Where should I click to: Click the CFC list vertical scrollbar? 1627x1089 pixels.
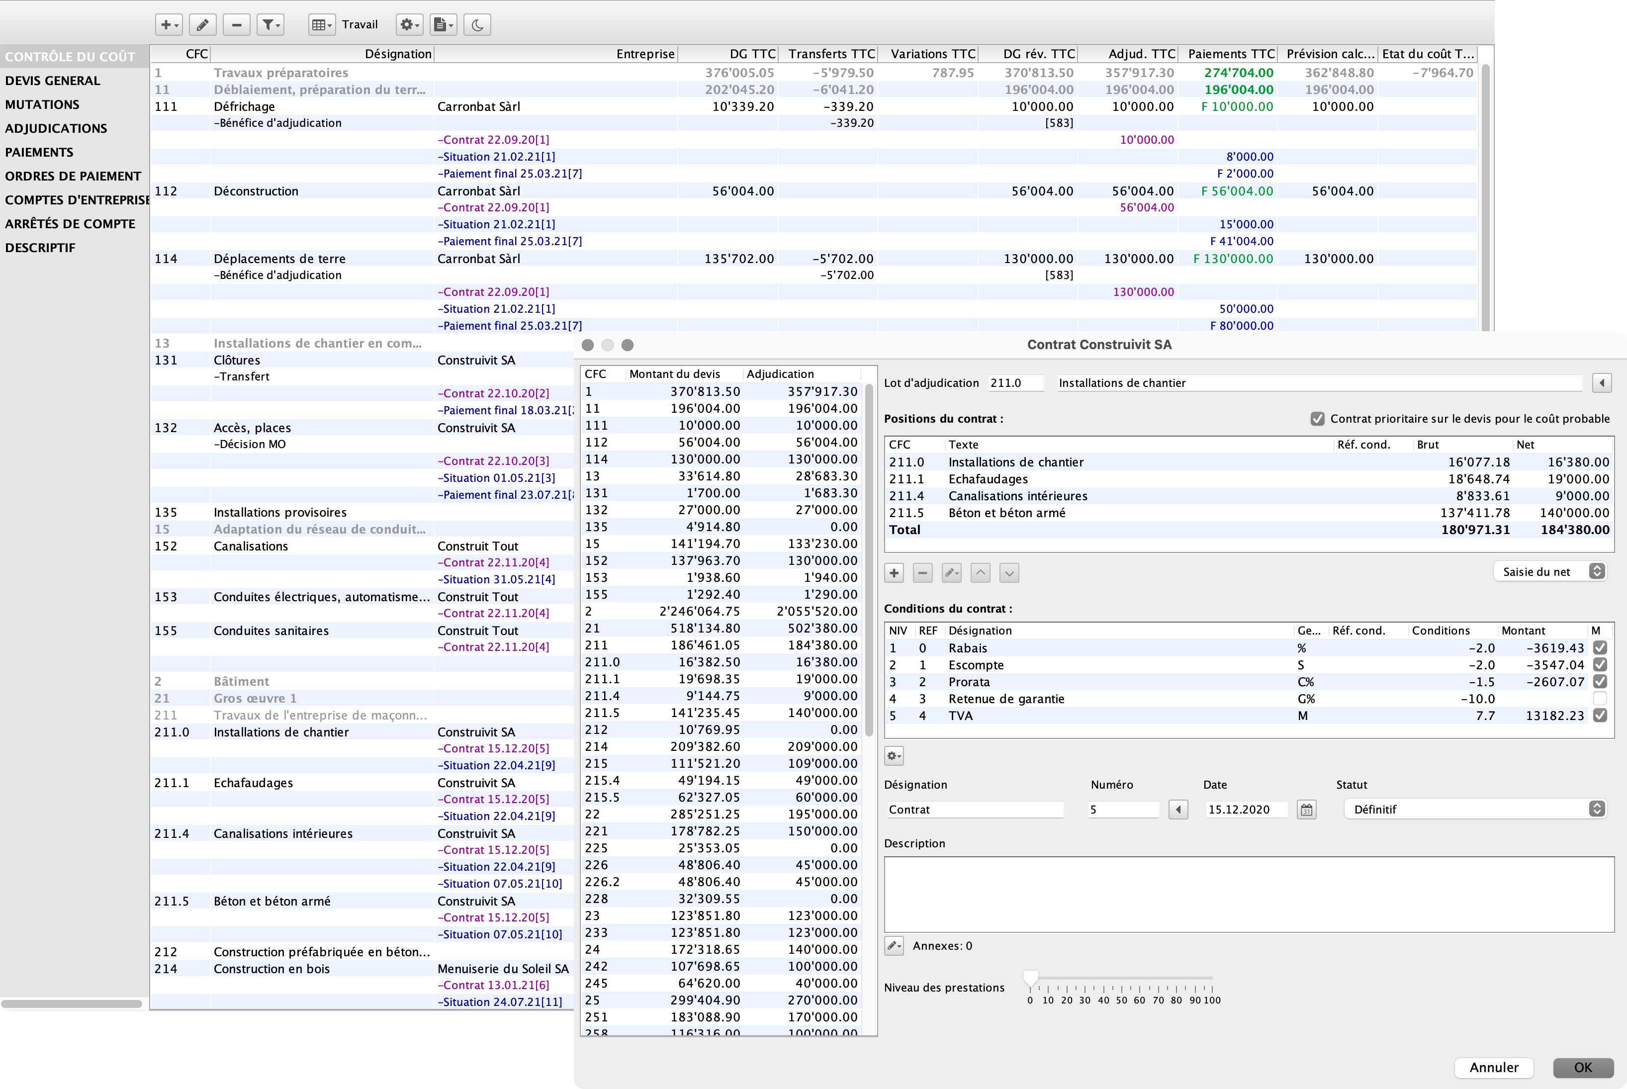[869, 559]
